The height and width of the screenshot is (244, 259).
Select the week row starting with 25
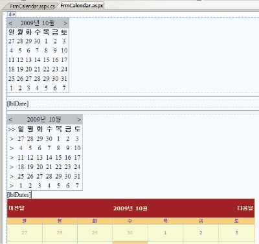pyautogui.click(x=12, y=177)
